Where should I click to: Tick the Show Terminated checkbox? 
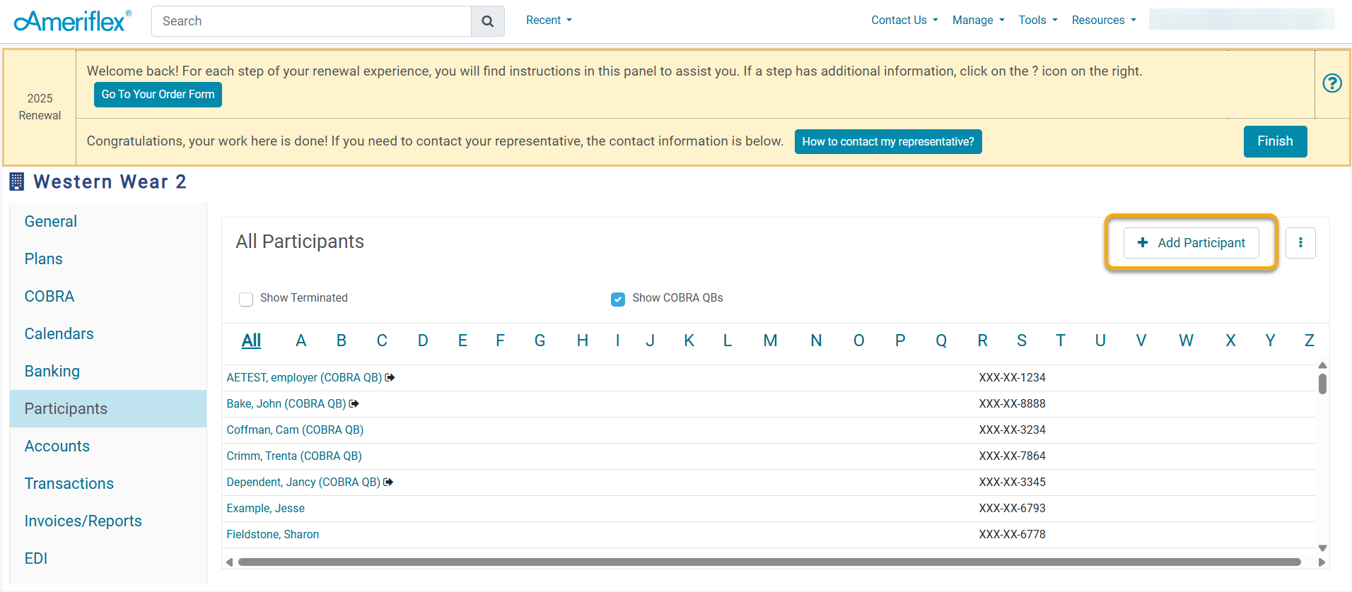(x=246, y=299)
